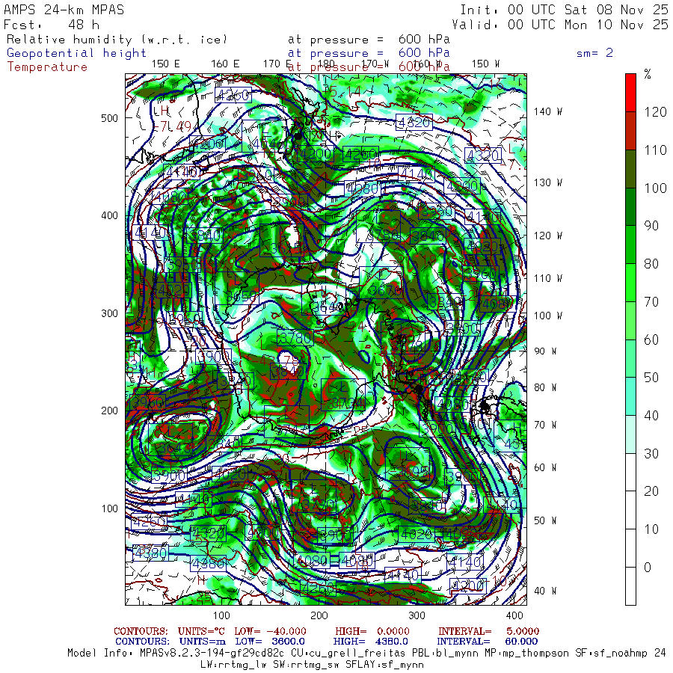Viewport: 673px width, 673px height.
Task: Click the 'SF:sf_noahmp' scheme text
Action: [611, 654]
